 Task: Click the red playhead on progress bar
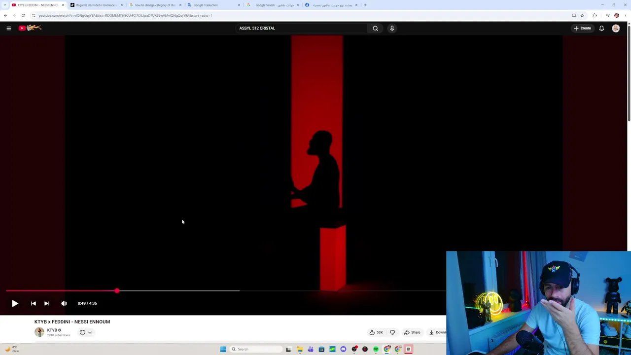(117, 291)
